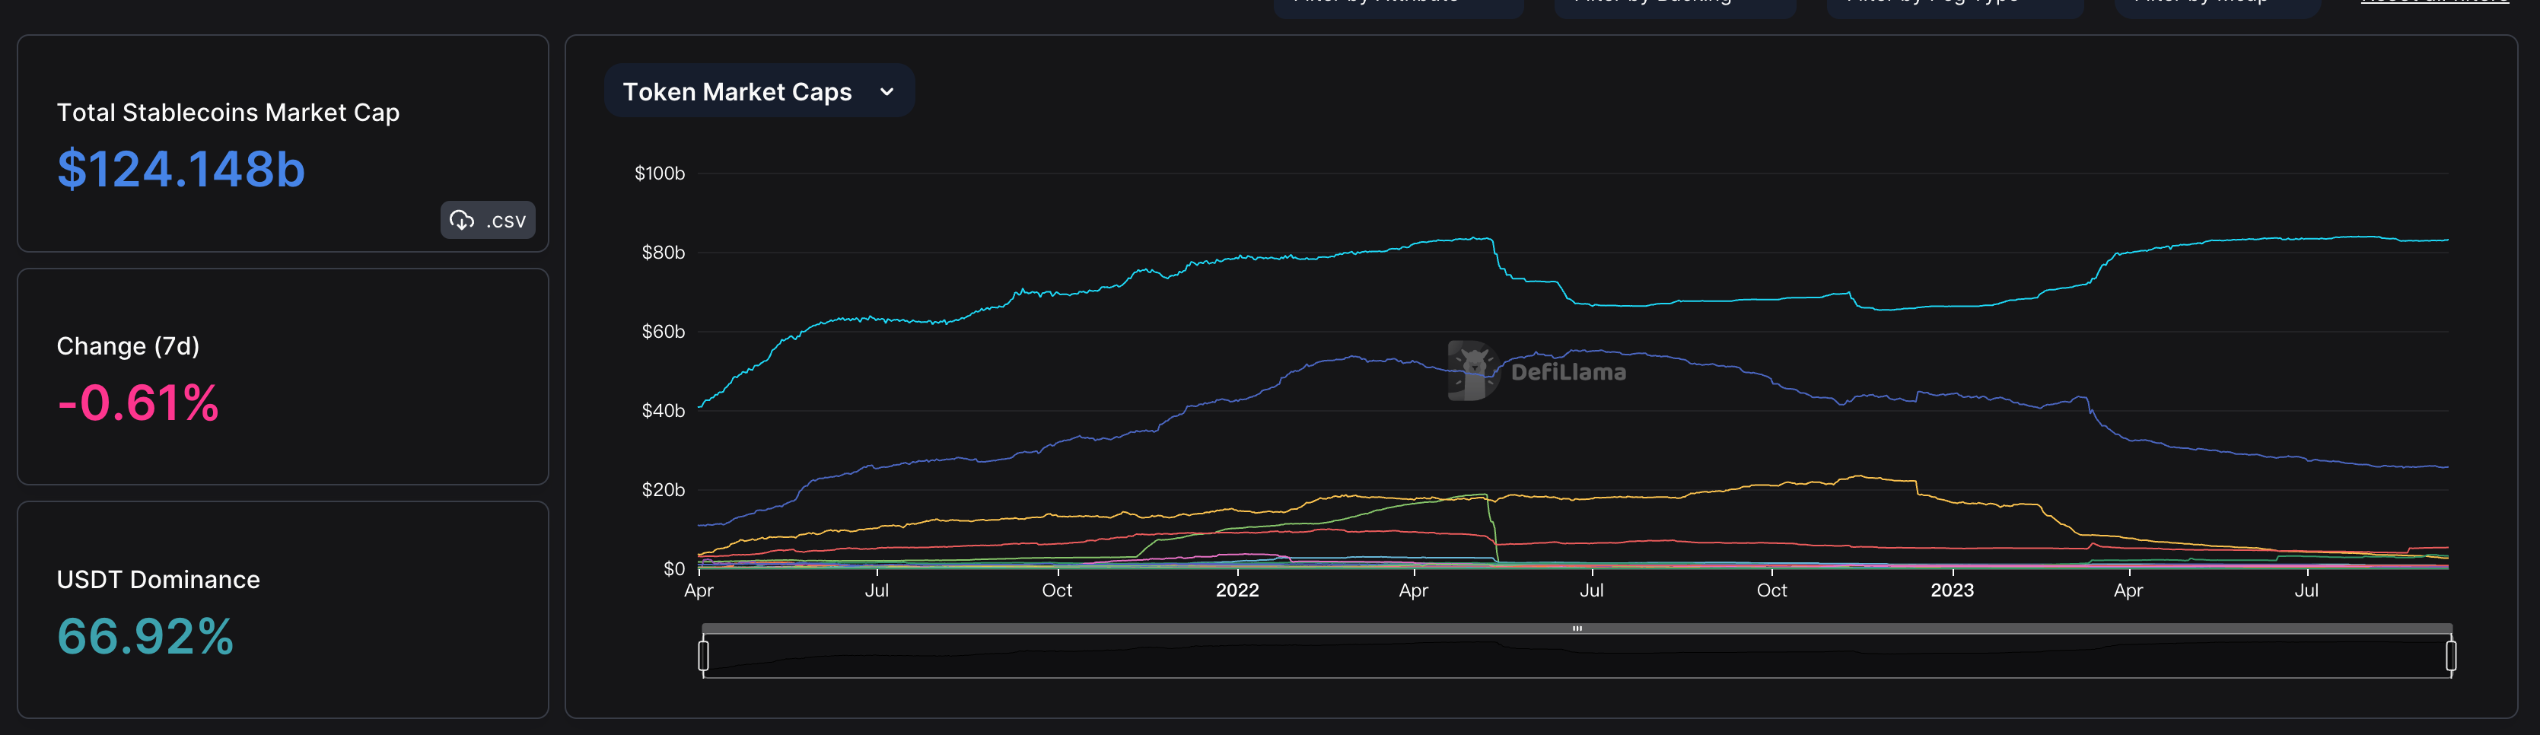Click the $100b label on the y-axis
2540x735 pixels.
[659, 173]
